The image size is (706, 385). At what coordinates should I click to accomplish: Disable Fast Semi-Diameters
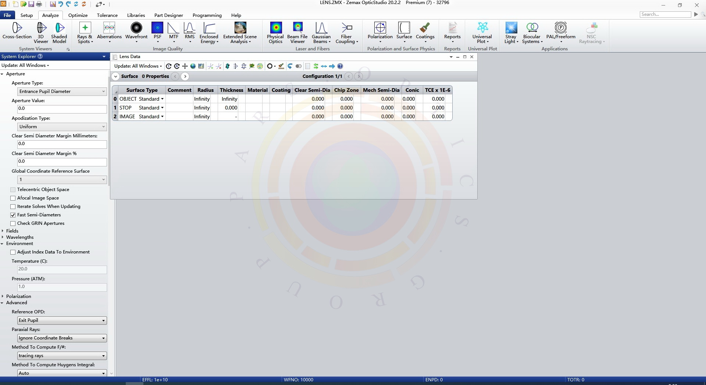click(x=13, y=215)
